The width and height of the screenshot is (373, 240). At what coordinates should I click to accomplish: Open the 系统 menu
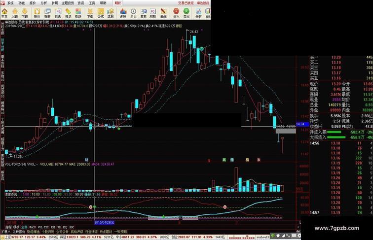pyautogui.click(x=10, y=3)
